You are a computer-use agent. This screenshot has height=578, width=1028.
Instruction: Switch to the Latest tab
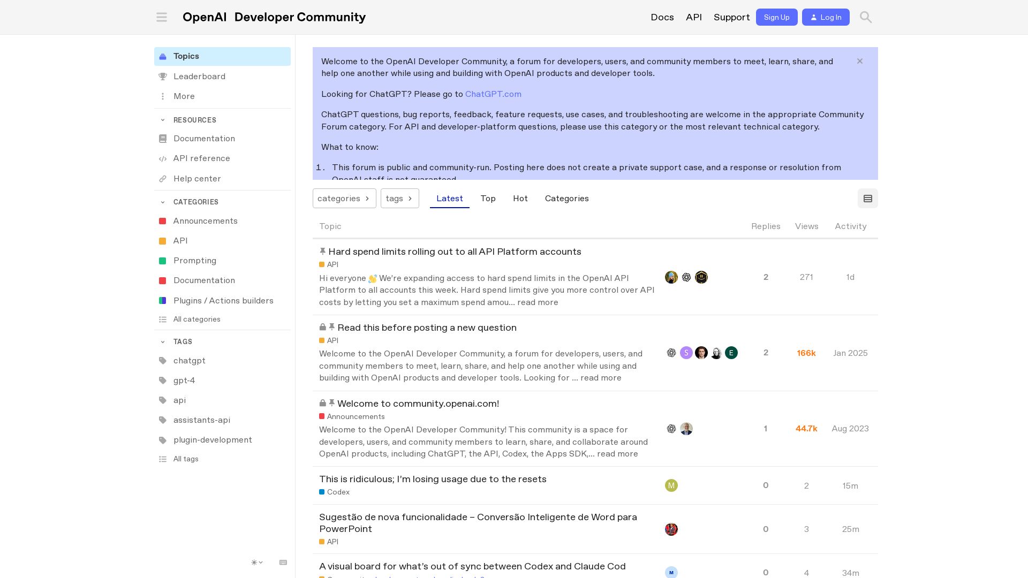[x=450, y=199]
